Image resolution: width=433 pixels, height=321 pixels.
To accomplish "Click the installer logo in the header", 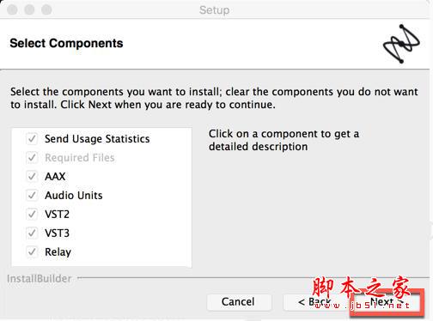I will coord(401,44).
